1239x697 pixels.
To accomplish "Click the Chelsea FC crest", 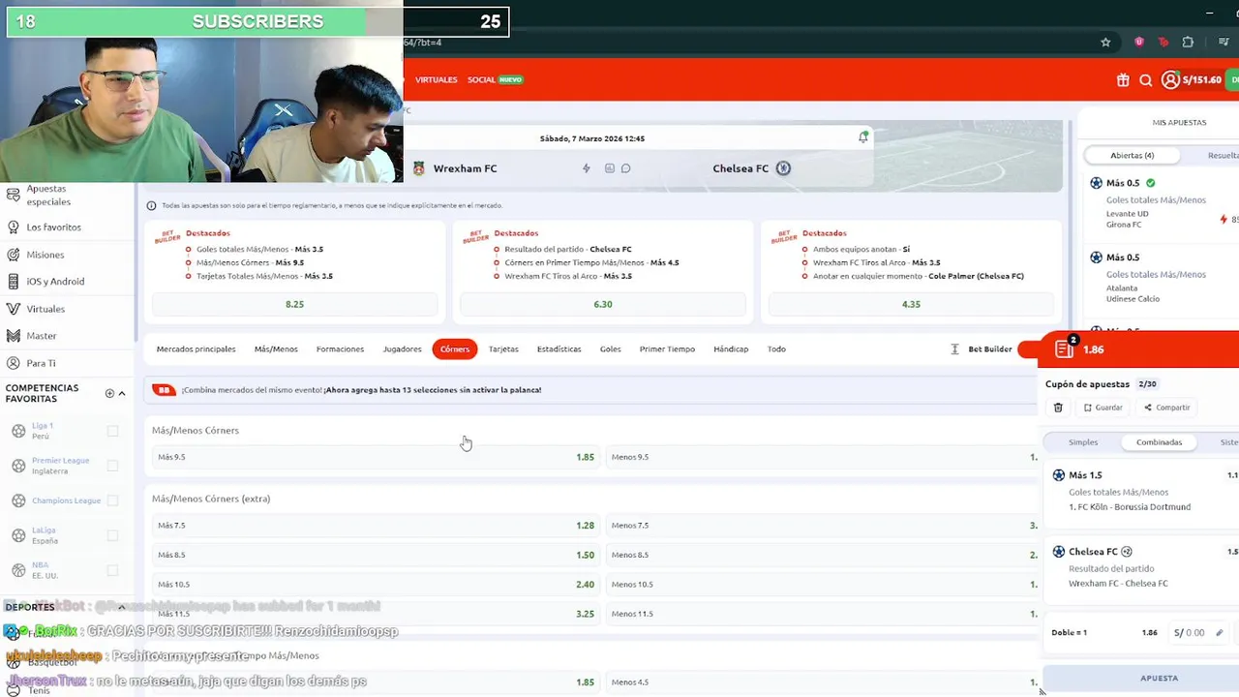I will 783,168.
